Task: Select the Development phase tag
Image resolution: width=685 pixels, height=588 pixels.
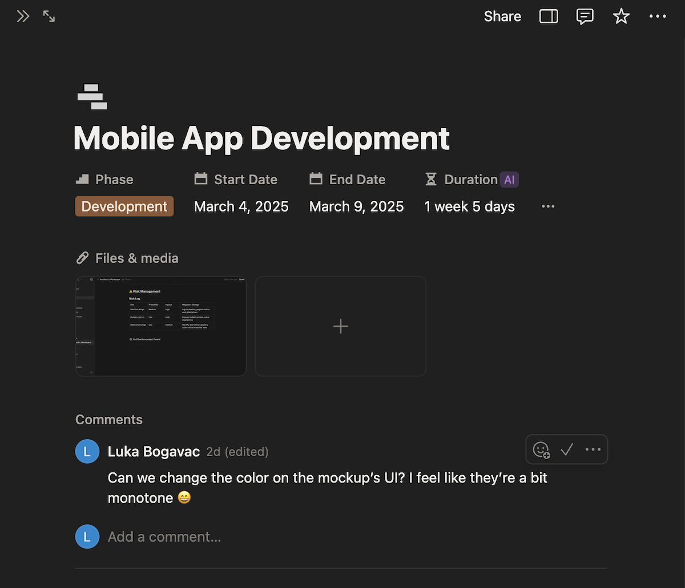Action: [124, 206]
